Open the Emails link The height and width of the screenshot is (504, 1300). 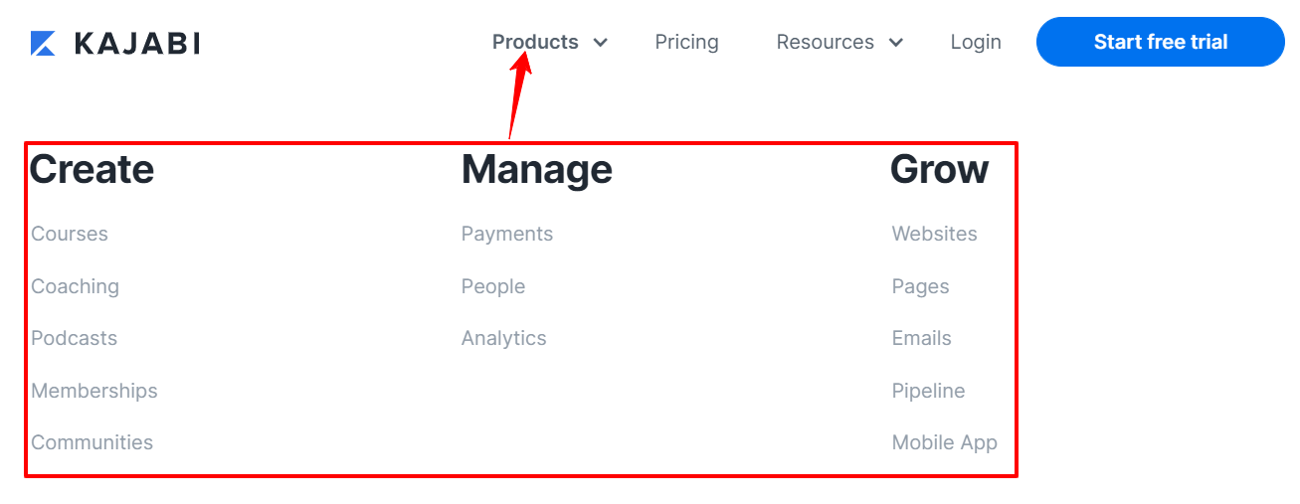[x=921, y=338]
